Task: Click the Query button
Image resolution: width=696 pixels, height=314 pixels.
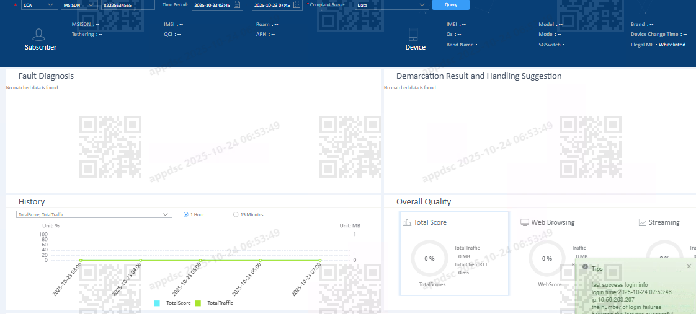Action: (x=451, y=5)
